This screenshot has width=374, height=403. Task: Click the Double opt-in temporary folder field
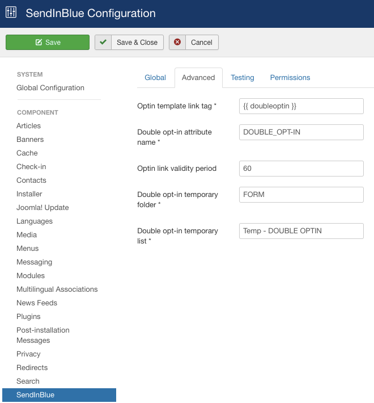(301, 195)
